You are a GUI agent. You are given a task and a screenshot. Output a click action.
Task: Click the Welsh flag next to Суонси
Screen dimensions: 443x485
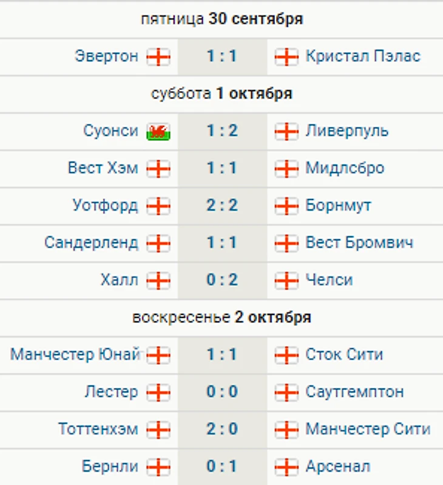158,131
